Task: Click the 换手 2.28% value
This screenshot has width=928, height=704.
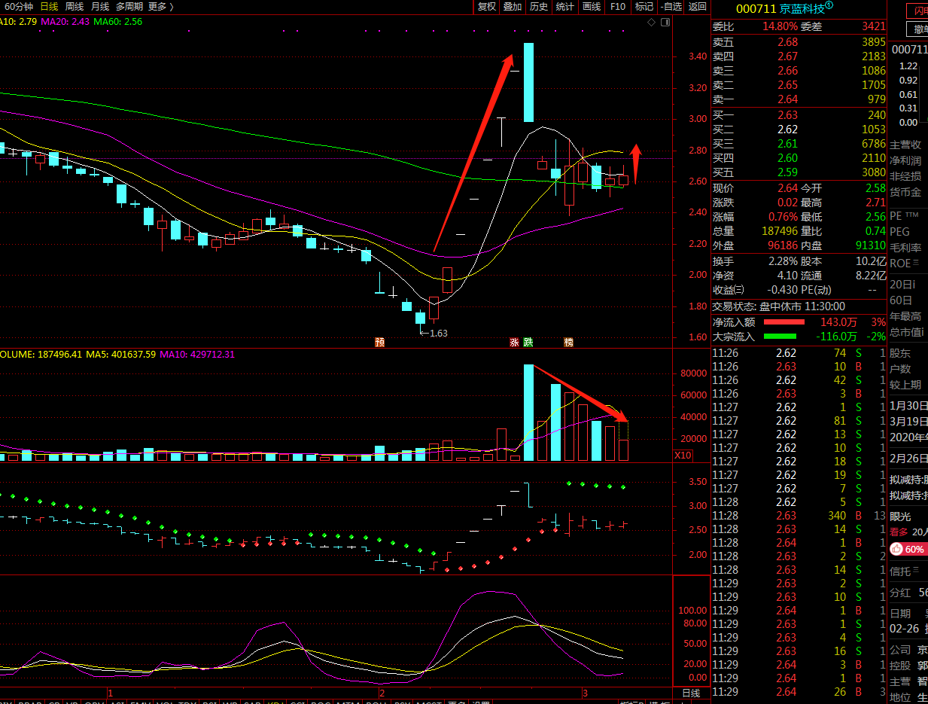Action: coord(783,261)
